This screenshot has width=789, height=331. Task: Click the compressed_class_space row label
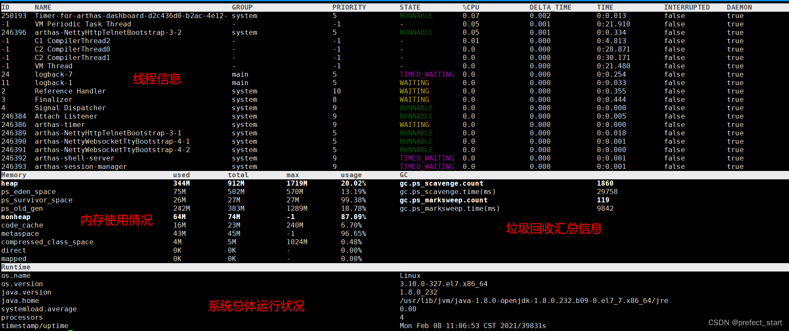pyautogui.click(x=47, y=242)
